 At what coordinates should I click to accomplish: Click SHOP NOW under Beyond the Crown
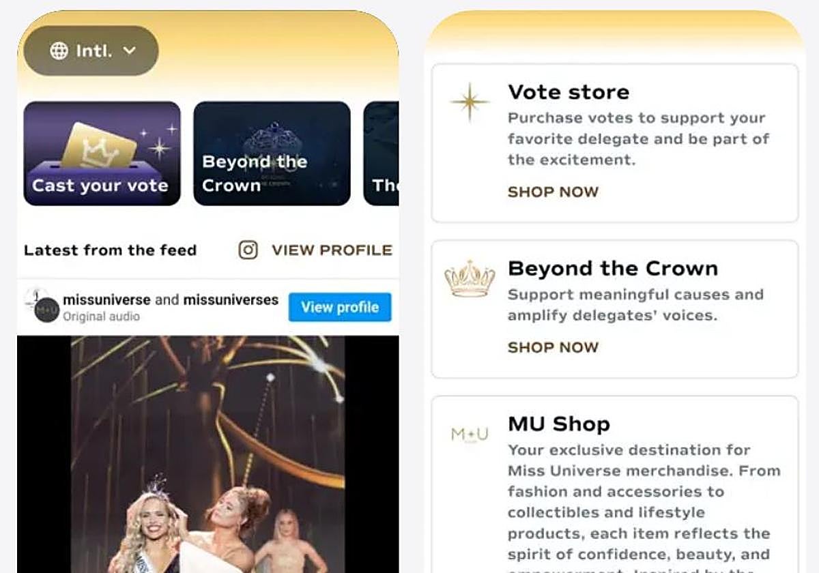pyautogui.click(x=553, y=347)
